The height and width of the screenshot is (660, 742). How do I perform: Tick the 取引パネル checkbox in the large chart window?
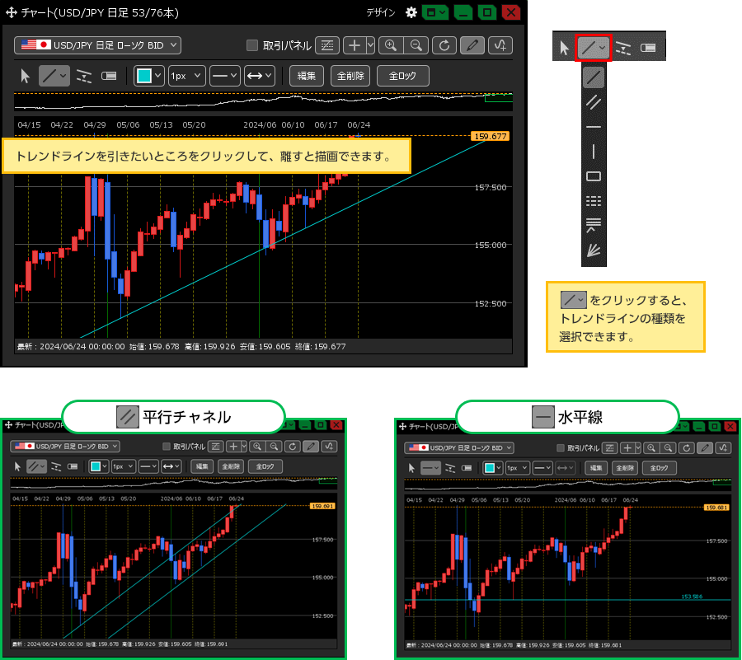(x=252, y=45)
